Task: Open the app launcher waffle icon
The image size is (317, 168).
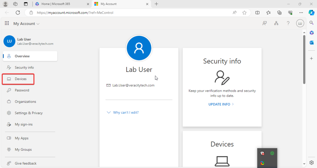Action: (7, 23)
